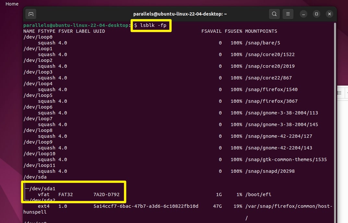Maximize the terminal window

317,14
